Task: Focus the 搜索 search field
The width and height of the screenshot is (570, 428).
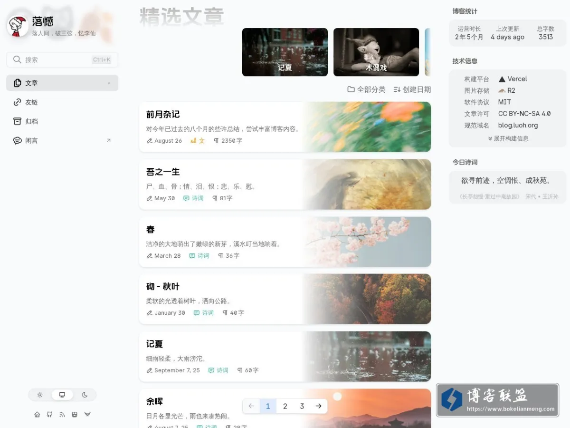Action: 62,59
